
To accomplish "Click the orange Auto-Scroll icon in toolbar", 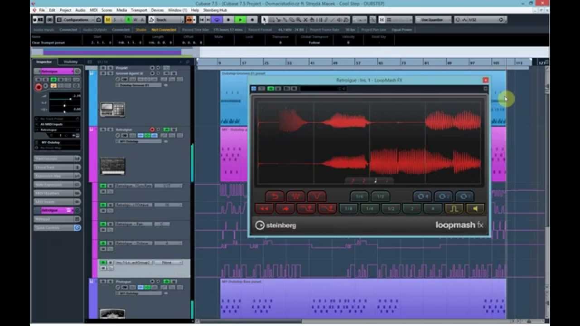I will pyautogui.click(x=190, y=19).
